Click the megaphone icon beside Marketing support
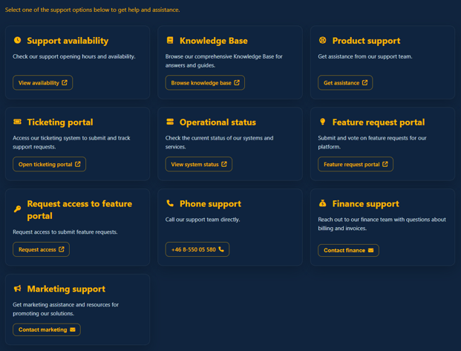 [18, 289]
